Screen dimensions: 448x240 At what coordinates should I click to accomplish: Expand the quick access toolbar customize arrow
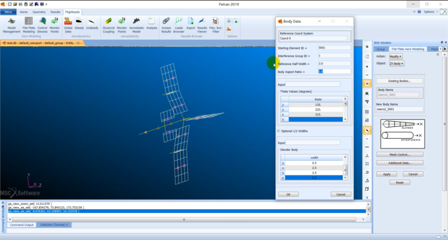click(46, 4)
